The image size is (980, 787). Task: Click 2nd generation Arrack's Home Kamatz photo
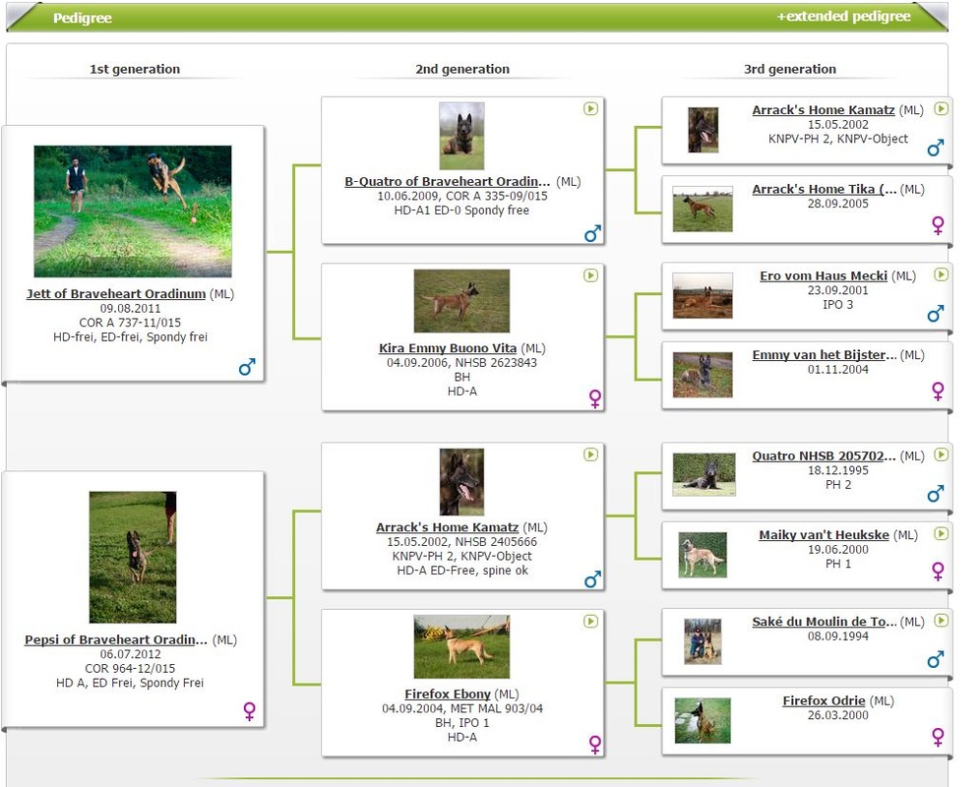coord(461,482)
